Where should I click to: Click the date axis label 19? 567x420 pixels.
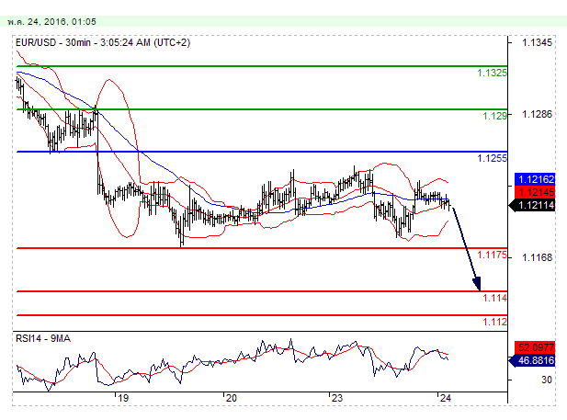[x=123, y=398]
